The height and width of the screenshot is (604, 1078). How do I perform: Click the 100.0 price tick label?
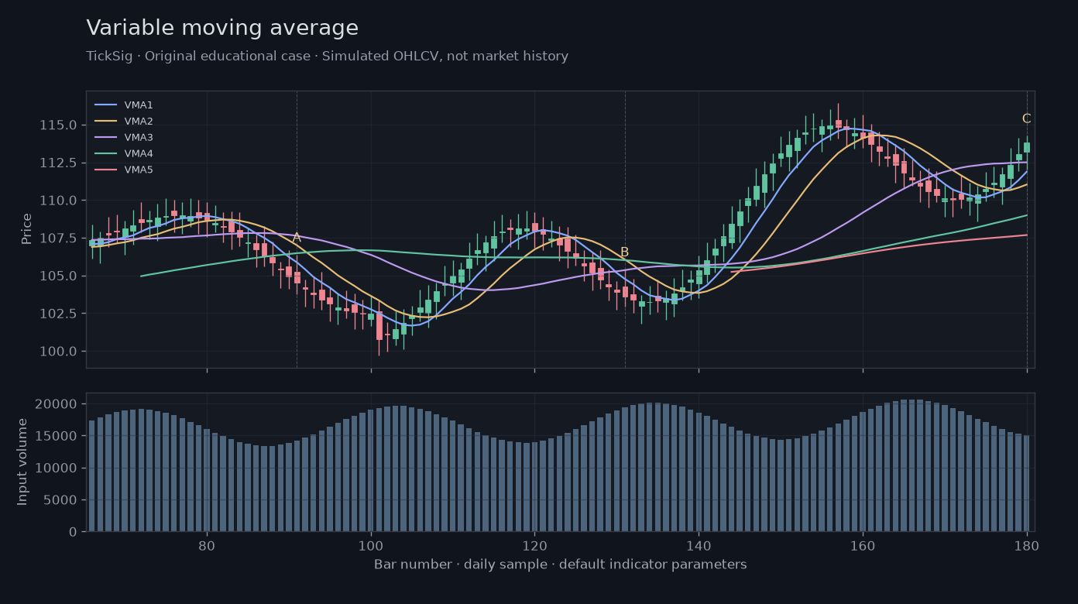57,352
